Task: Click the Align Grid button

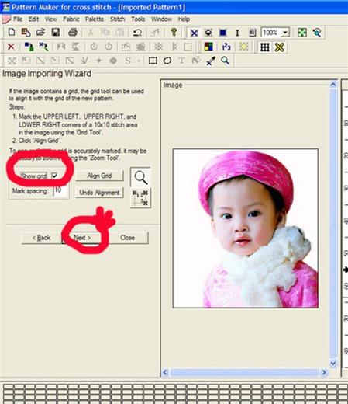Action: (x=99, y=176)
